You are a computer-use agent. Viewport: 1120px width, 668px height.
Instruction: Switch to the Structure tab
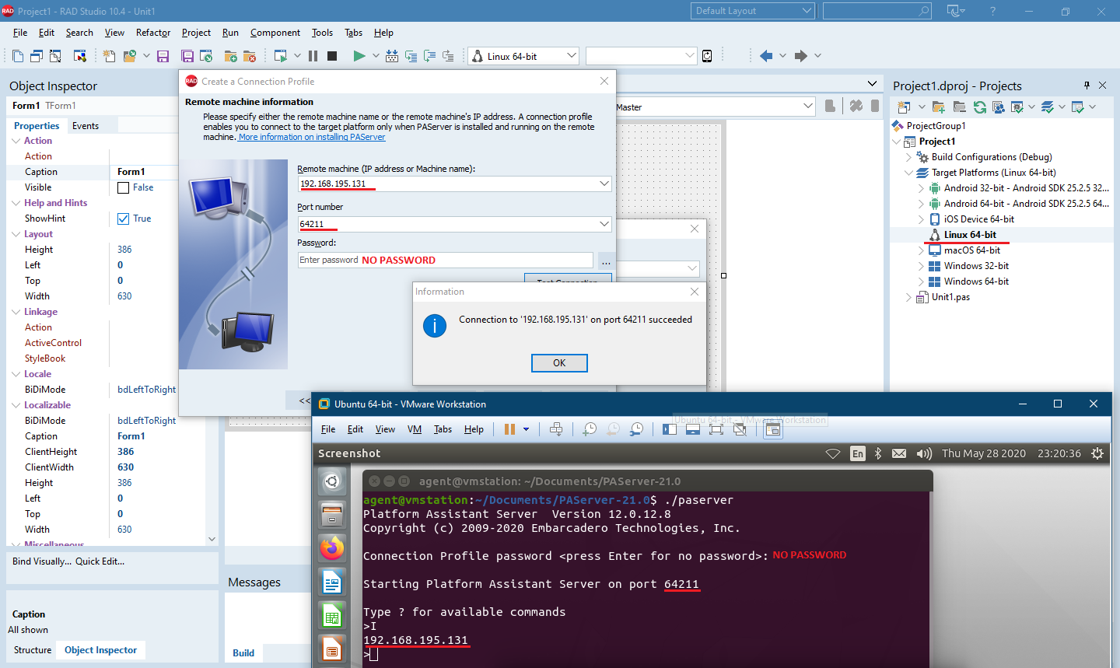33,650
